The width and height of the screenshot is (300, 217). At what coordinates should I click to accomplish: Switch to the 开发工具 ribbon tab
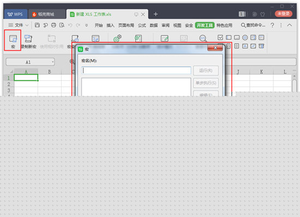205,25
